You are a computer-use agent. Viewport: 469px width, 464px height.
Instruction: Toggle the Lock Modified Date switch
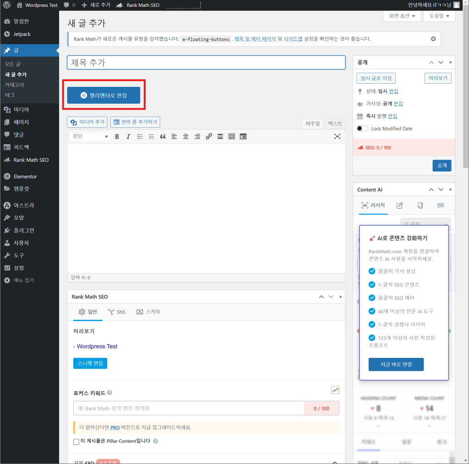pyautogui.click(x=362, y=129)
